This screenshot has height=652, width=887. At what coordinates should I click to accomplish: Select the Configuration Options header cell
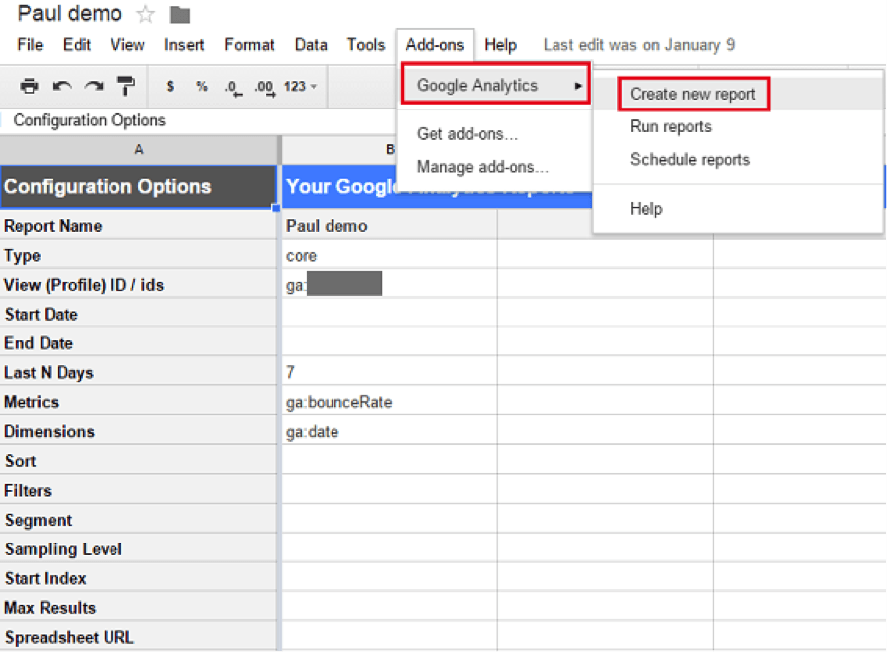click(138, 186)
